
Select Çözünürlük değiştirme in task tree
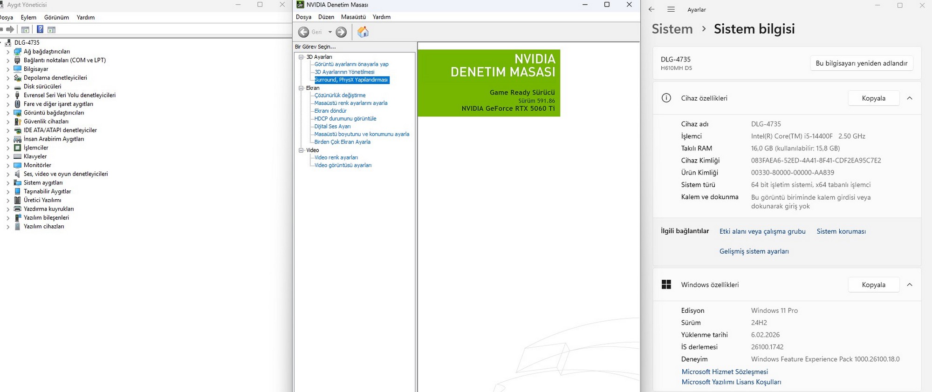point(340,95)
